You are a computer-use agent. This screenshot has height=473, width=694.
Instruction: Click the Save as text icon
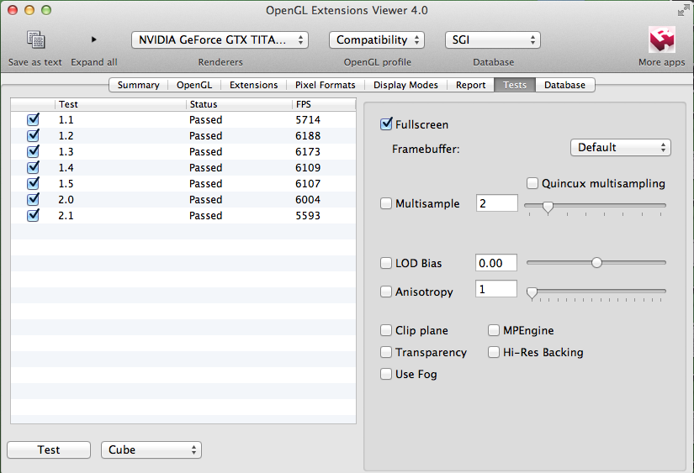pos(35,39)
